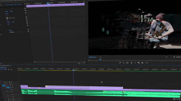
Task: Open the Program monitor wrench settings
Action: 174,57
